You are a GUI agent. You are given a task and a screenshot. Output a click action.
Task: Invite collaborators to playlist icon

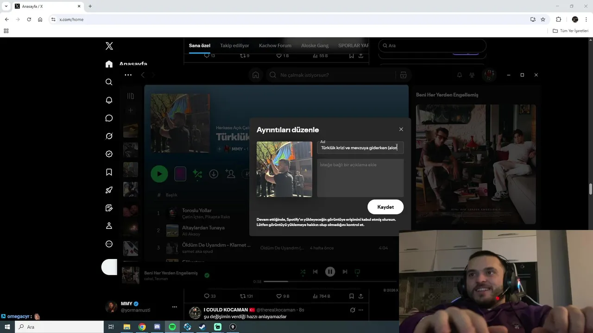pos(230,174)
